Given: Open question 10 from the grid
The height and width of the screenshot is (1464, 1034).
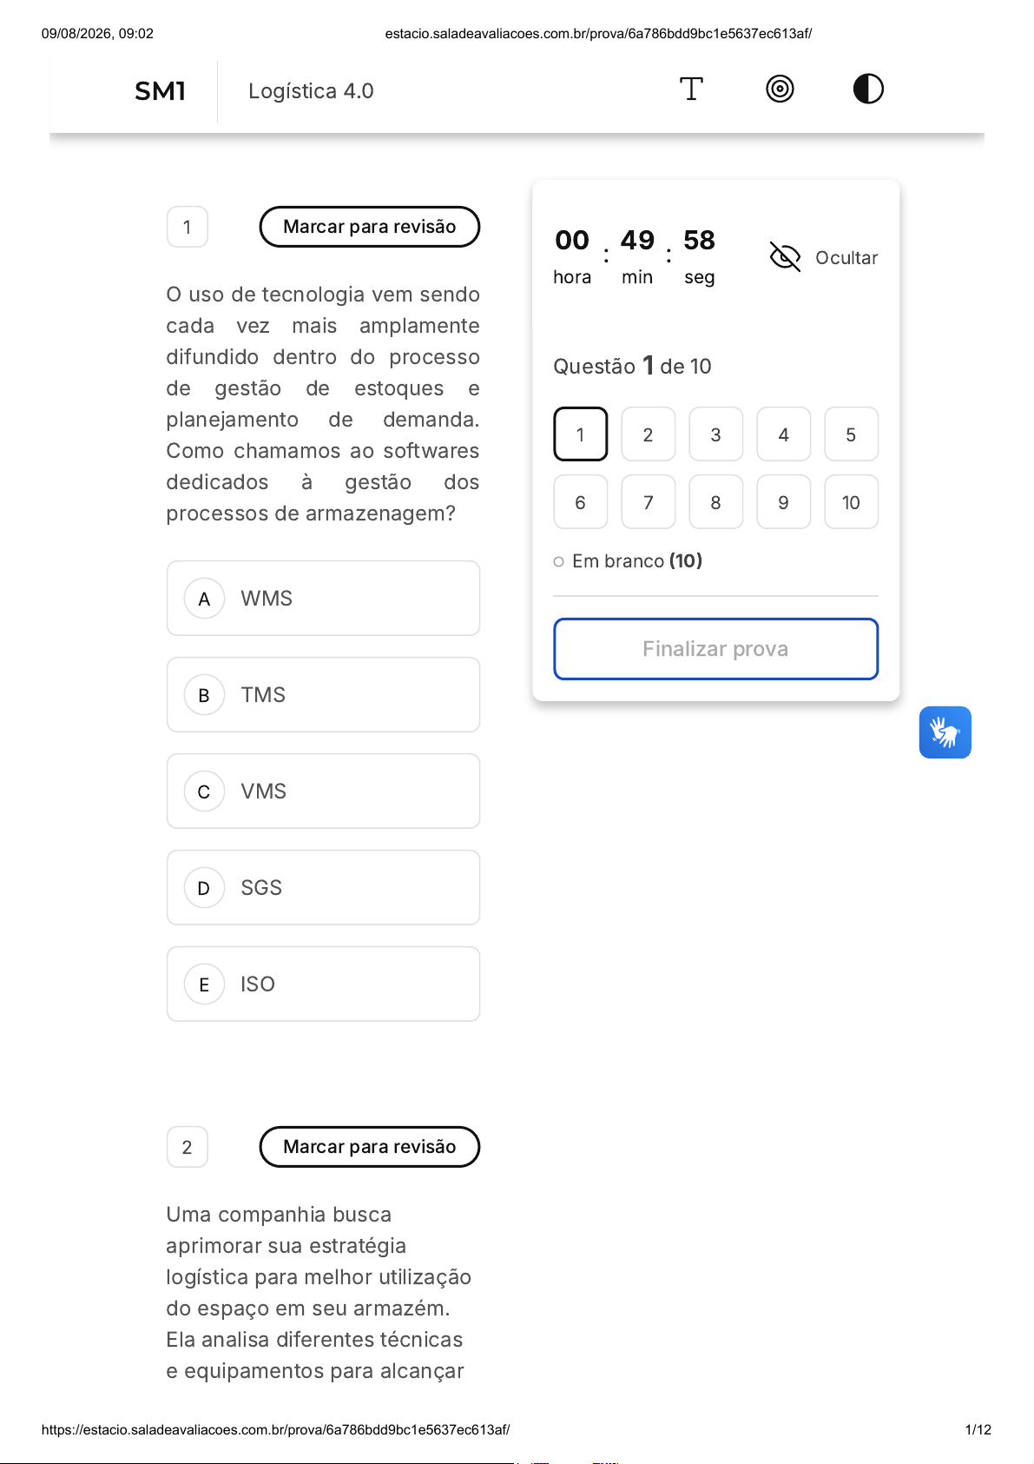Looking at the screenshot, I should (851, 502).
